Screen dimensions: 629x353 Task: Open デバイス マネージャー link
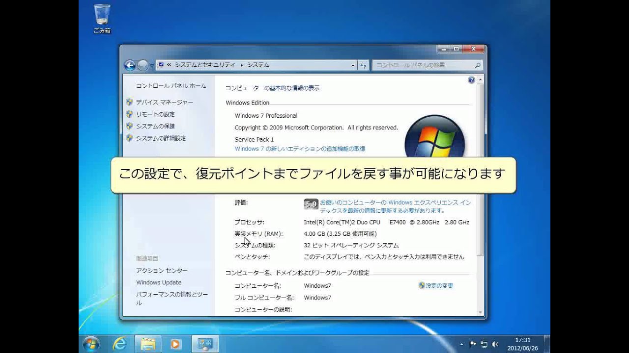point(165,102)
